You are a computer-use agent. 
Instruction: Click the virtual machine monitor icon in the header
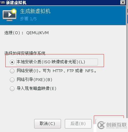(9, 15)
